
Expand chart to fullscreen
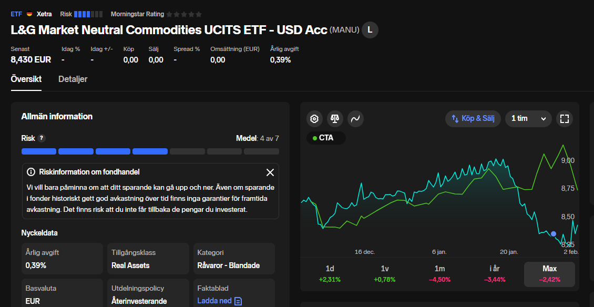pos(565,118)
